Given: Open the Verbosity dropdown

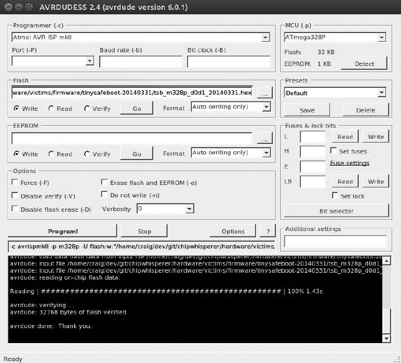Looking at the screenshot, I should click(189, 209).
